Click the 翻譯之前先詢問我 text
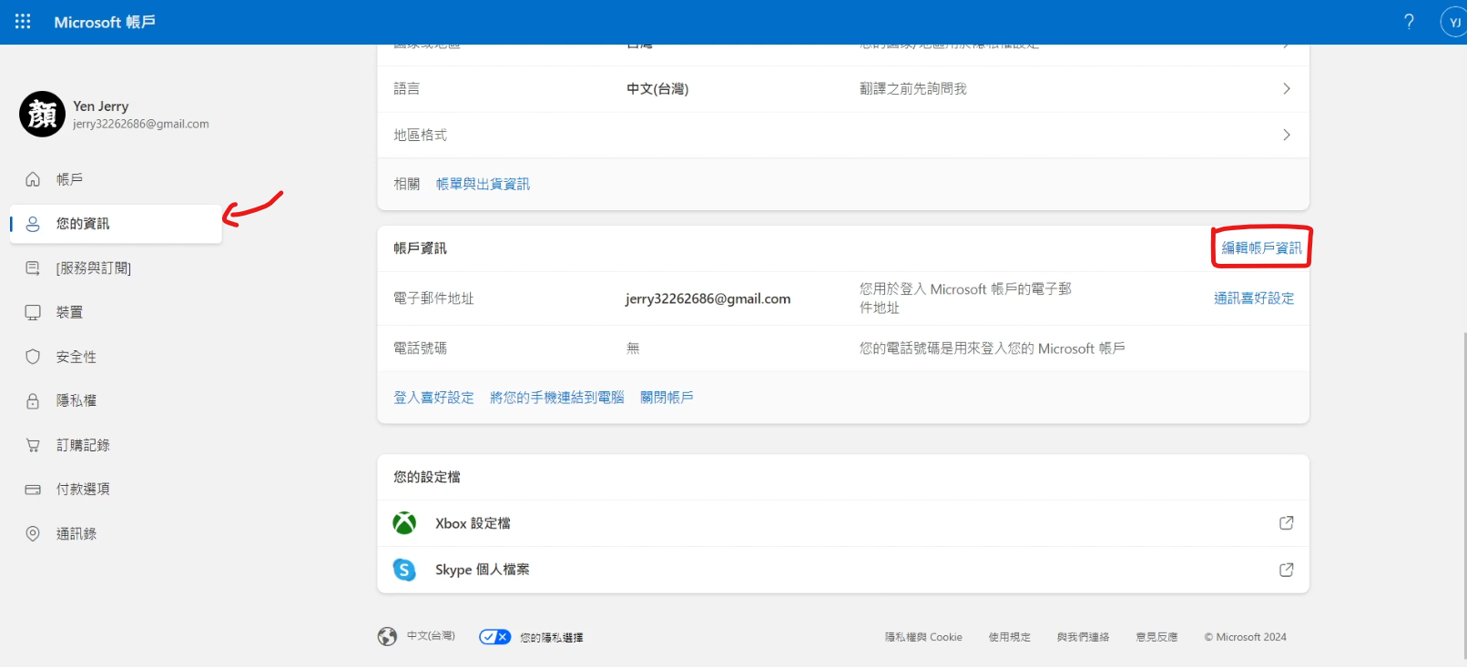Screen dimensions: 1467x667 click(913, 88)
